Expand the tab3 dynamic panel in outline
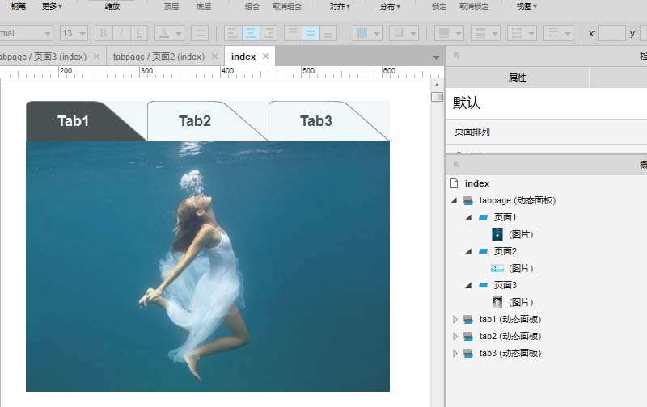Viewport: 647px width, 407px height. 454,353
